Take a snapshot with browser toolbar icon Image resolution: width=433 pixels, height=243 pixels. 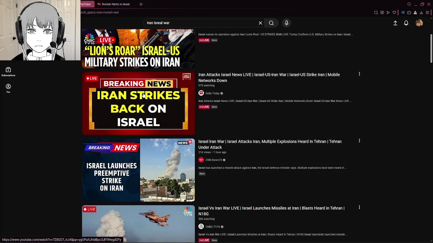pos(376,12)
